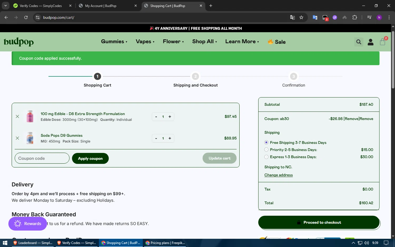Open the Chrome profile avatar N
The width and height of the screenshot is (395, 247).
click(x=379, y=17)
